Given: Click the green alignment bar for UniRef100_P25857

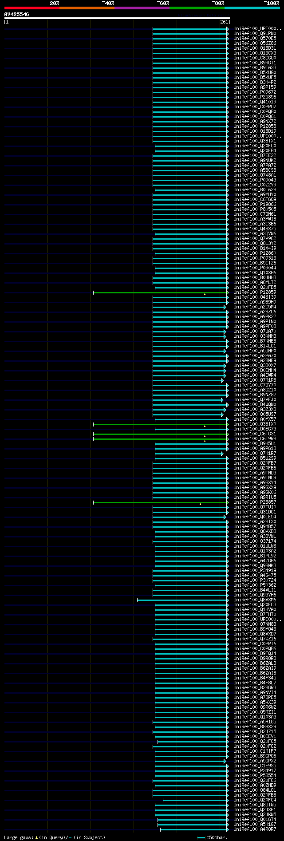Looking at the screenshot, I should 160,502.
